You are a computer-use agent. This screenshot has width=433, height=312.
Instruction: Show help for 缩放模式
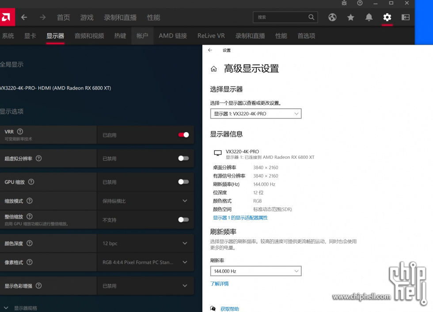click(x=30, y=201)
